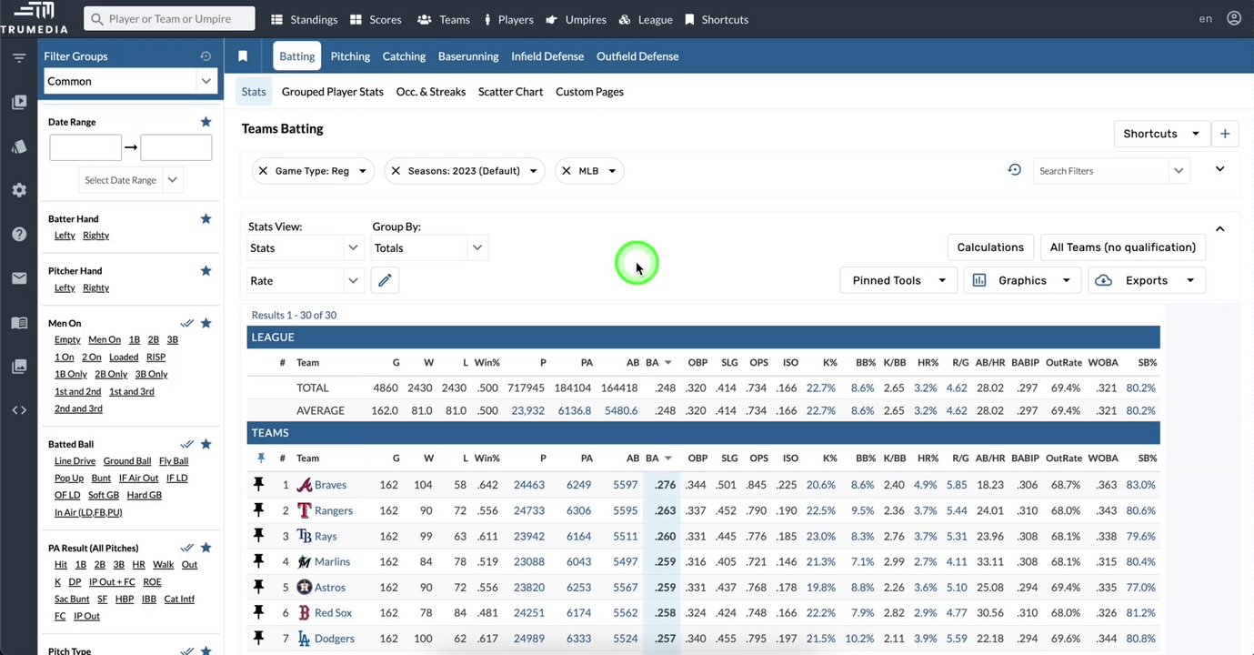The height and width of the screenshot is (655, 1254).
Task: Pin the Dodgers row
Action: pos(258,638)
